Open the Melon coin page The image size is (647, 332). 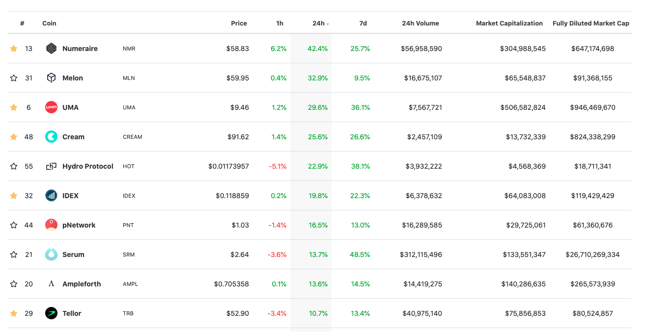[73, 78]
